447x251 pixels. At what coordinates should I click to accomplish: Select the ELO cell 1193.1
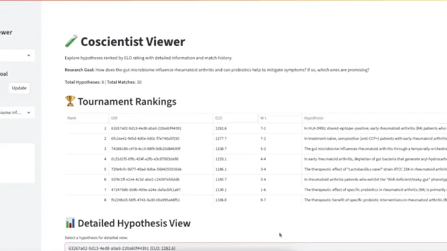[x=235, y=159]
